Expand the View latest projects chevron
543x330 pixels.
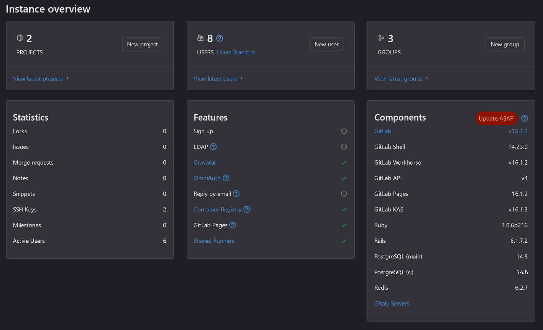tap(67, 78)
